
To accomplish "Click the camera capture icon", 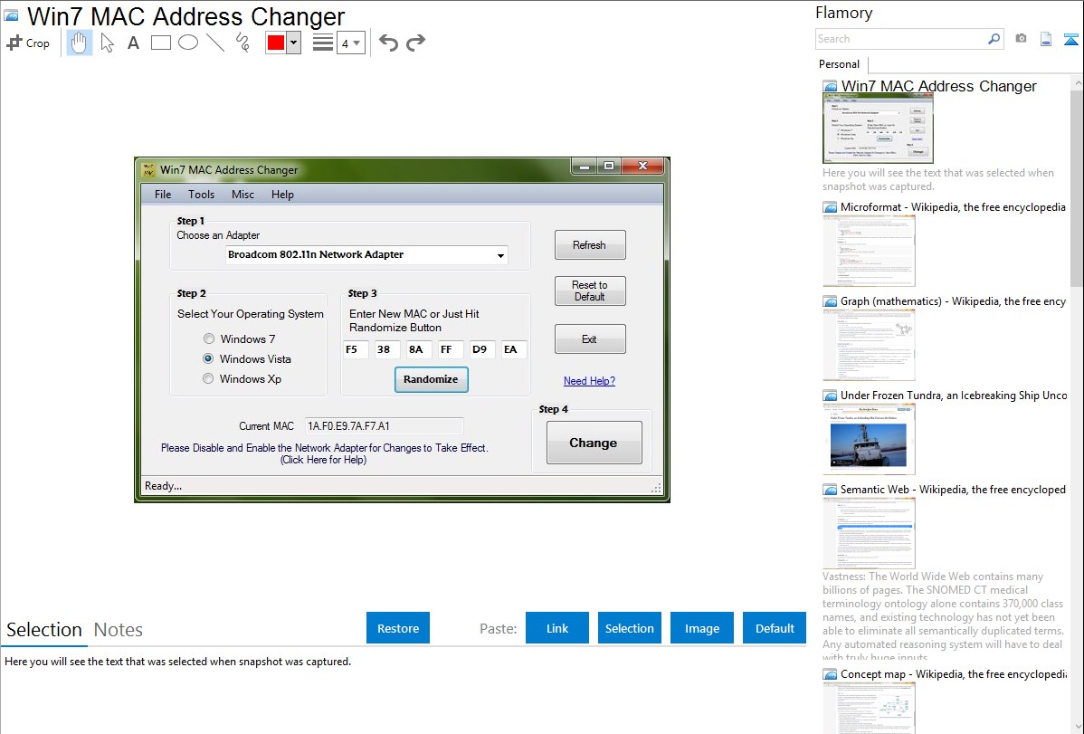I will [x=1021, y=39].
